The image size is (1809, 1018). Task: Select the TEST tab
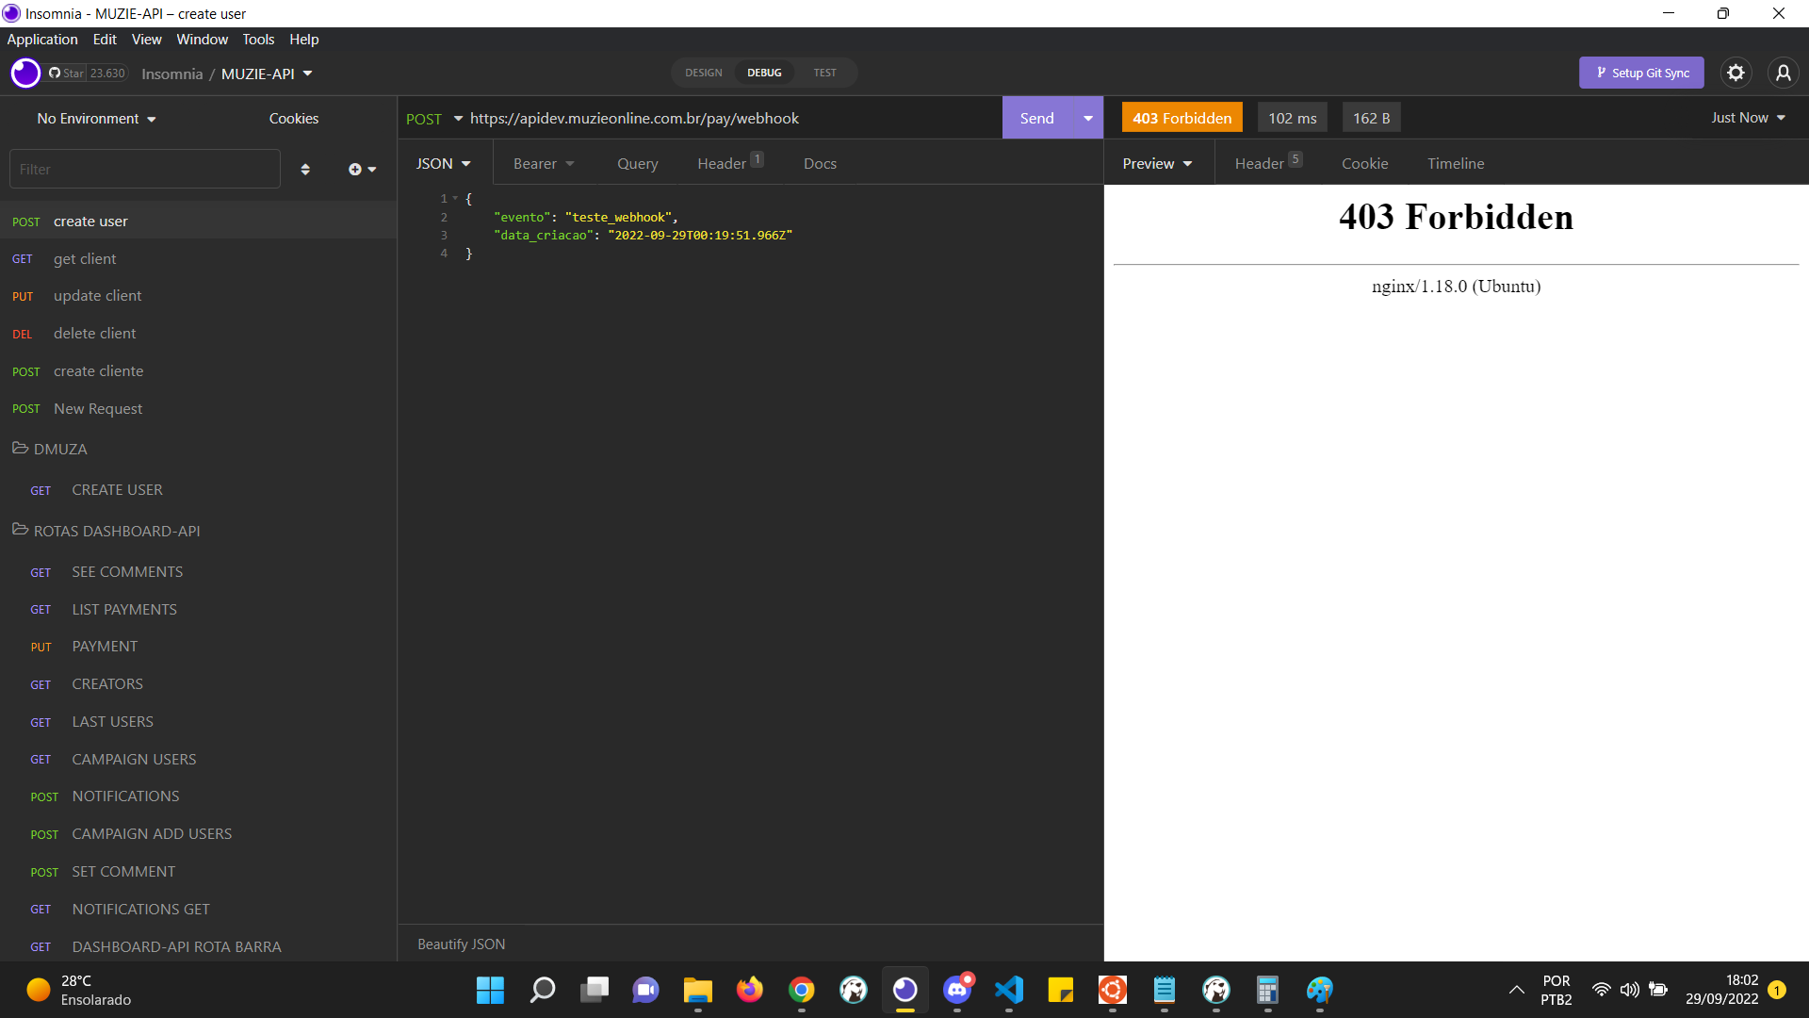(x=823, y=71)
